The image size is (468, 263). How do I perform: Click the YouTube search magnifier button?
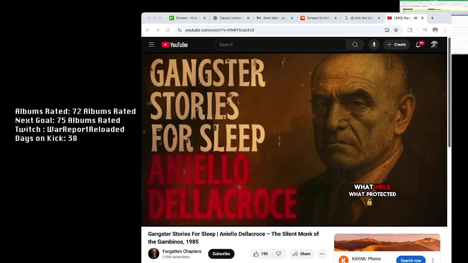355,45
